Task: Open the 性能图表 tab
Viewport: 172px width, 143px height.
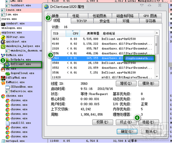Action: click(100, 16)
